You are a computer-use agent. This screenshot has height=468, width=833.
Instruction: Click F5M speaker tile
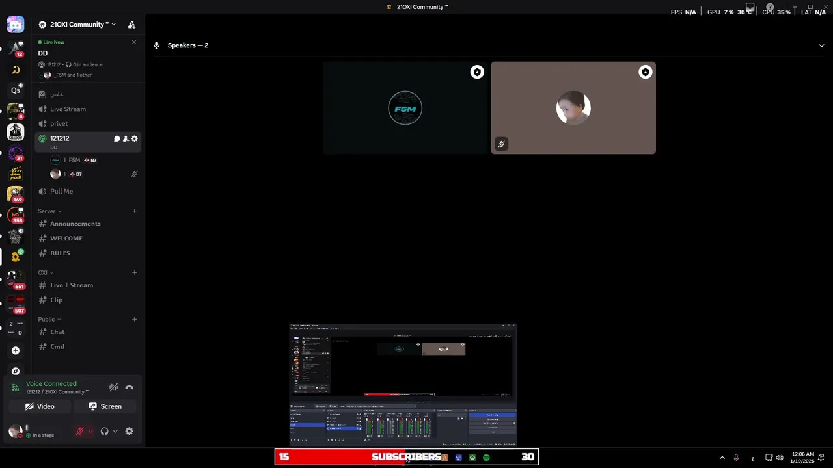click(x=405, y=108)
